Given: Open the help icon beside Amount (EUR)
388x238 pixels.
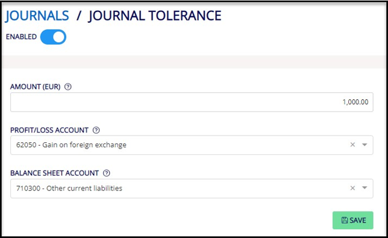Looking at the screenshot, I should 68,87.
